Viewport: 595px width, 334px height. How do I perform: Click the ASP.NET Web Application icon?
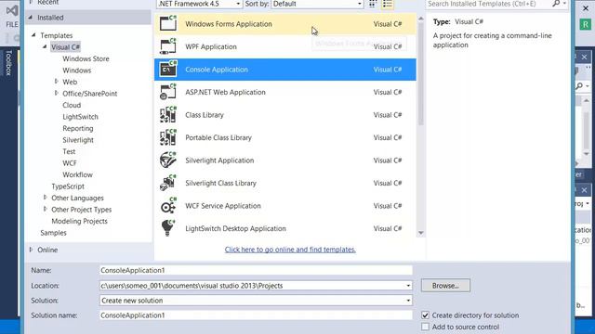[168, 92]
